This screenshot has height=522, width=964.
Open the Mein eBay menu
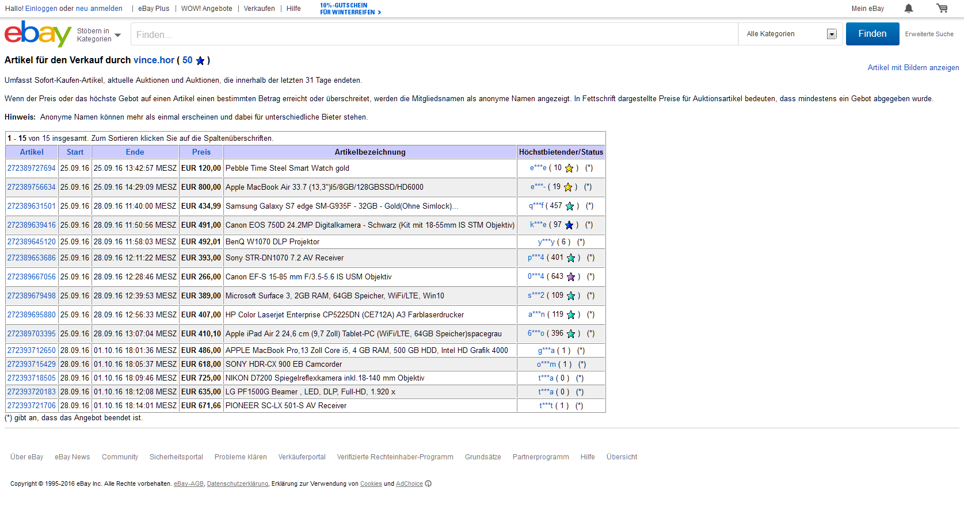[868, 9]
